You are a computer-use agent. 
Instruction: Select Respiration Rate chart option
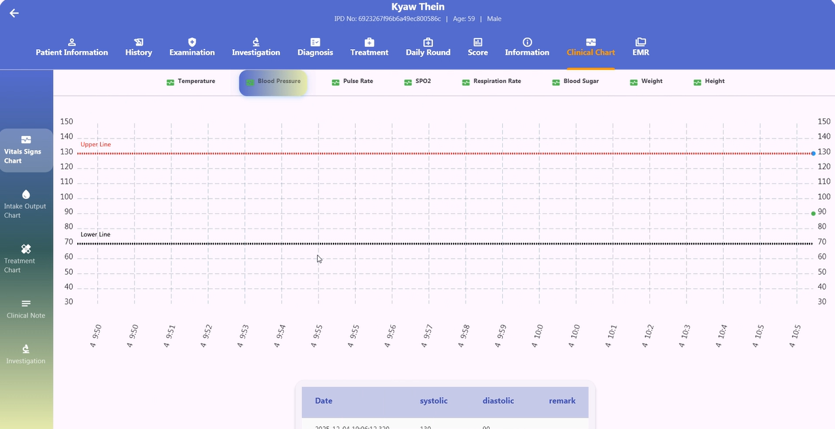pyautogui.click(x=491, y=82)
